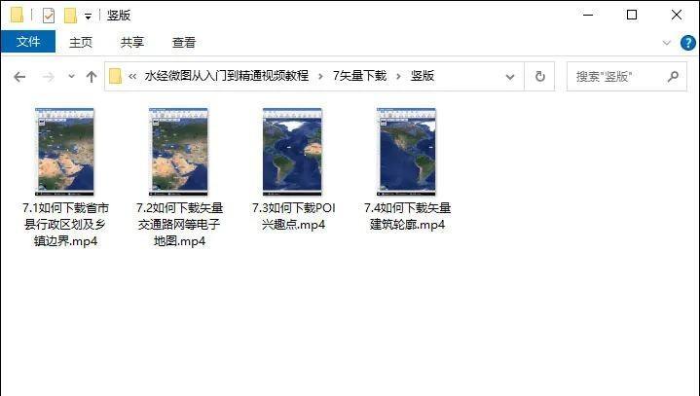This screenshot has height=396, width=700.
Task: Go back with the left arrow
Action: click(19, 77)
